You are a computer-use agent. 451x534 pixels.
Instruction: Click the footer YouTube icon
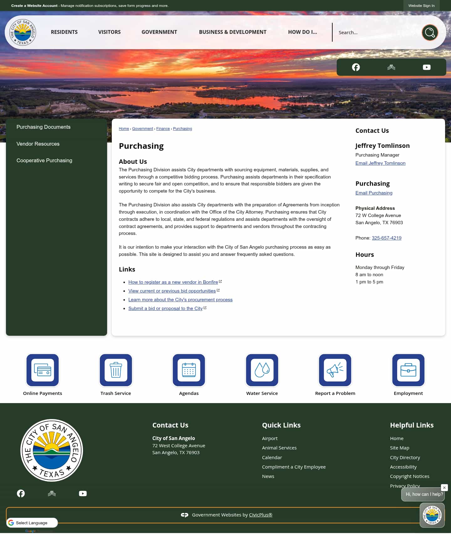coord(83,493)
